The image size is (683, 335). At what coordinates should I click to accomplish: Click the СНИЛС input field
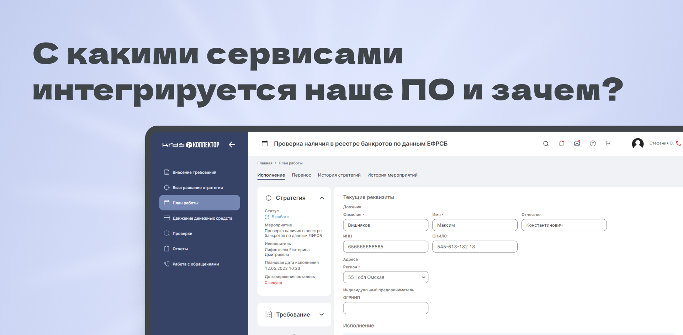pyautogui.click(x=475, y=247)
